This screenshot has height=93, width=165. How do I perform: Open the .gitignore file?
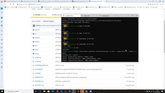point(38,58)
